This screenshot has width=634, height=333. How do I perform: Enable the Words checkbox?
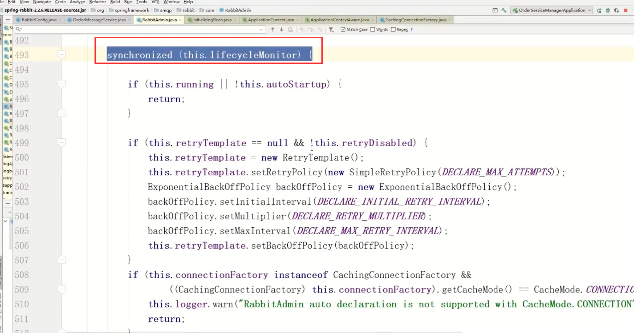click(373, 29)
